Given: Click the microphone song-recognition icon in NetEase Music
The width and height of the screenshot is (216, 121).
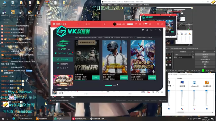Looking at the screenshot, I should pyautogui.click(x=104, y=24).
